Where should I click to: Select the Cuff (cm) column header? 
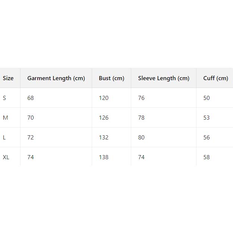[x=215, y=78]
